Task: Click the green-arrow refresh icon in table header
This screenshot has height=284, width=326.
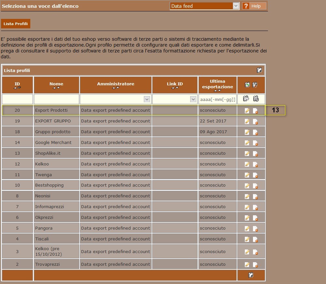Action: pos(247,85)
